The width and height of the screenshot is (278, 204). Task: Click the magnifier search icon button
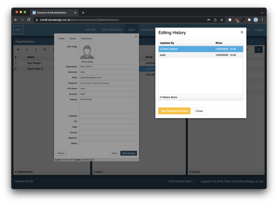pyautogui.click(x=259, y=50)
